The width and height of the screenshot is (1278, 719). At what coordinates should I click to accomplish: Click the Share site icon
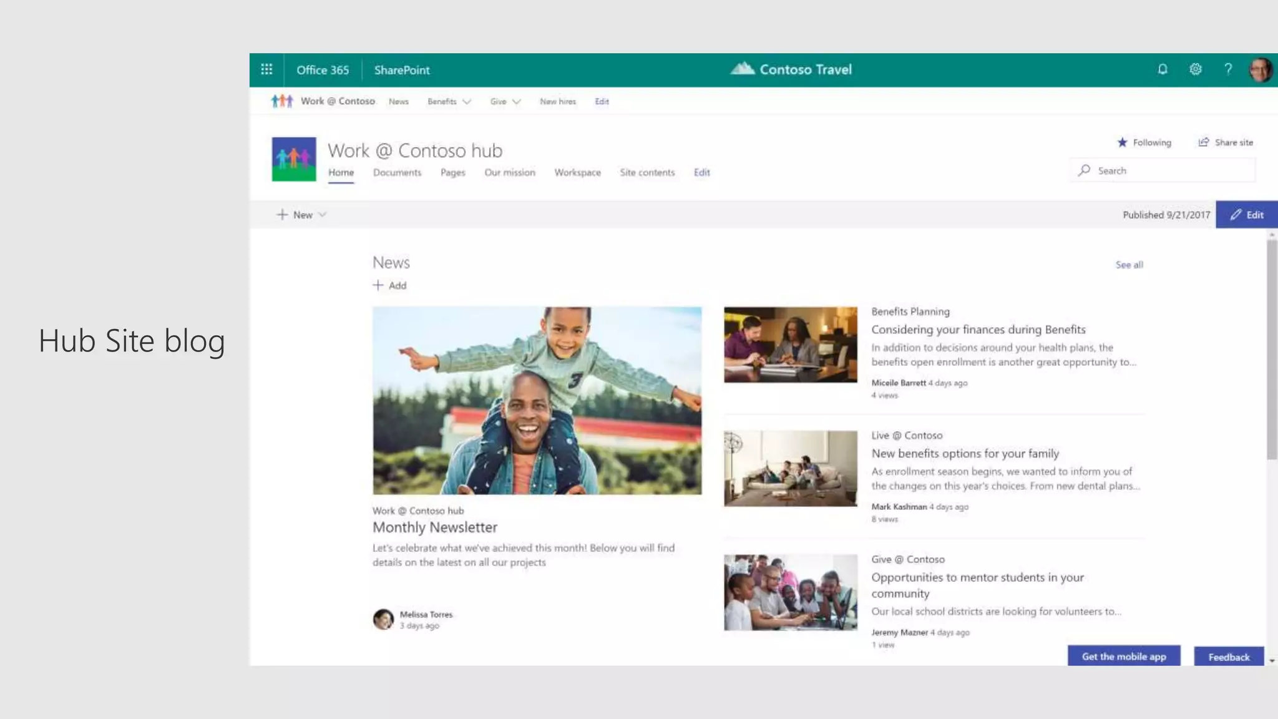1204,142
